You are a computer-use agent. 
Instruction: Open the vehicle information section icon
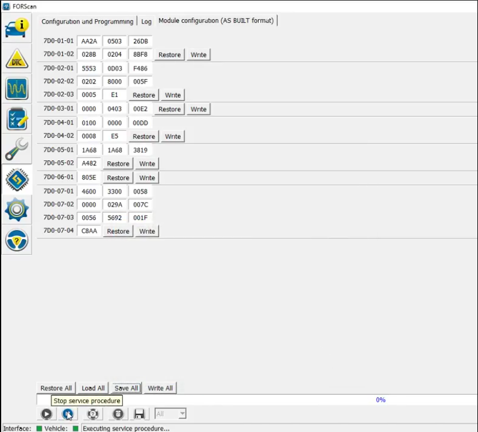(x=16, y=28)
